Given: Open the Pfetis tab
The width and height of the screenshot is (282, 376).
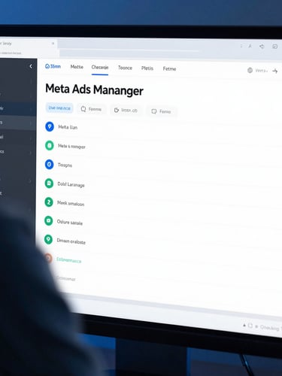Looking at the screenshot, I should coord(147,68).
